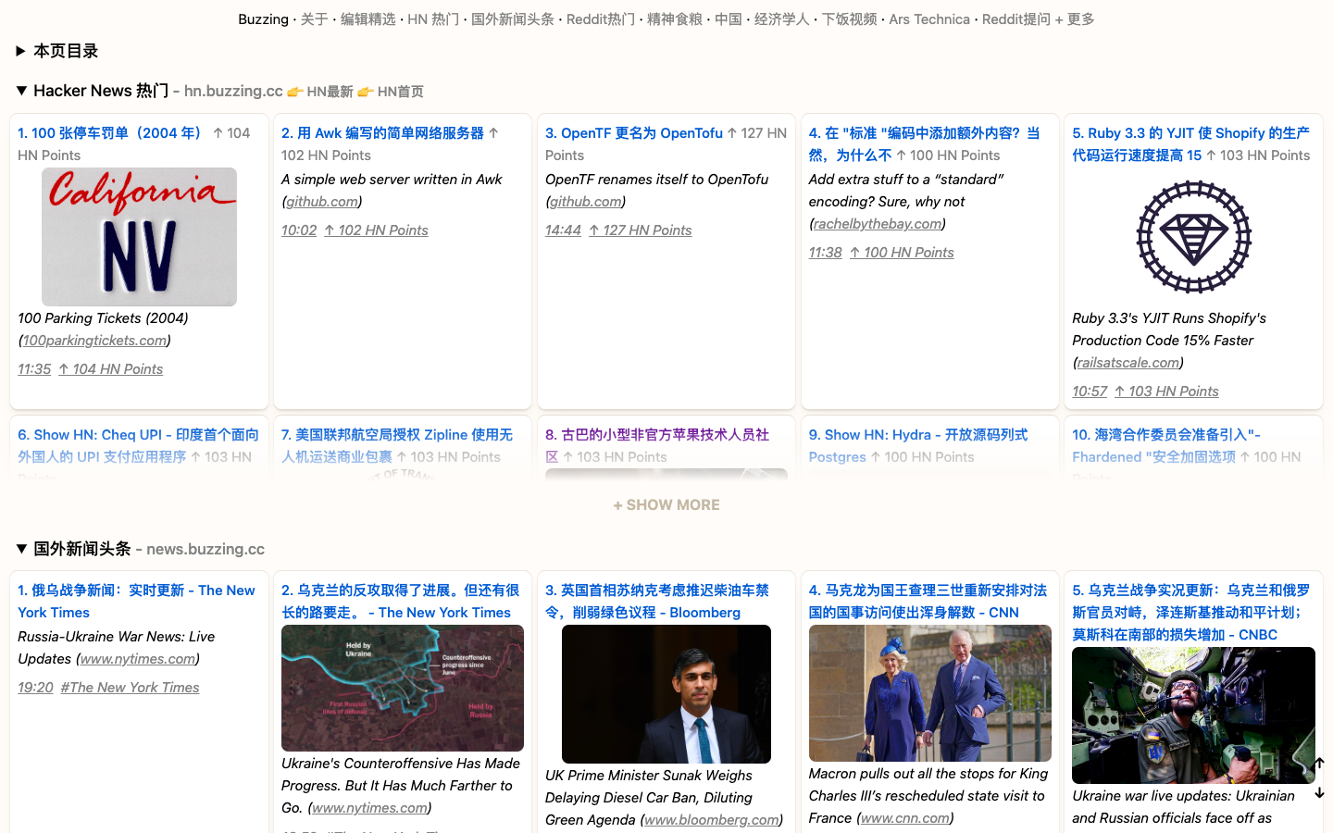
Task: Open news article 3. 英国首相苏纳克 Bloomberg
Action: pos(657,601)
